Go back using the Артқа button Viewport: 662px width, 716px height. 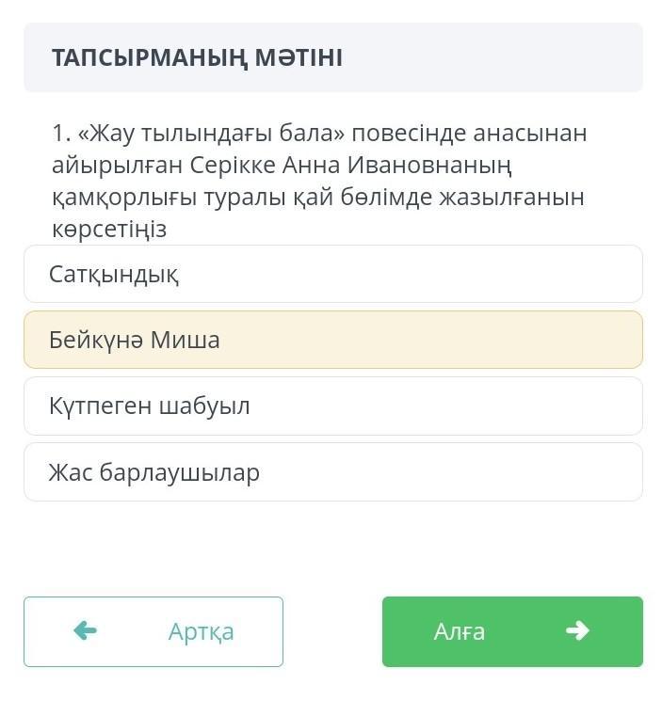tap(153, 631)
